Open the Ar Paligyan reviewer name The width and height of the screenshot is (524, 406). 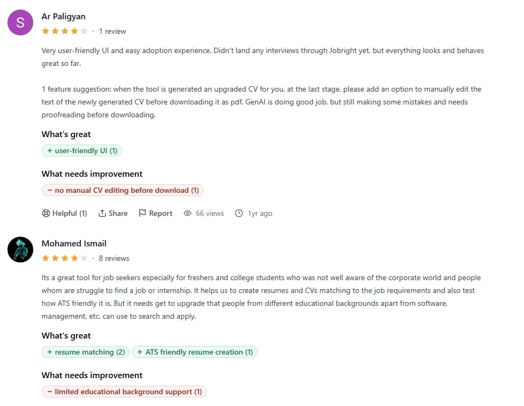63,17
